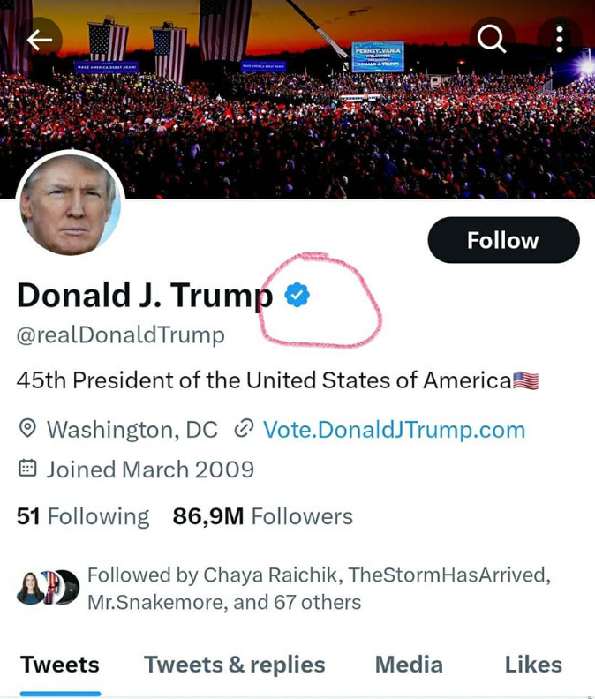Tap the American flag emoji in bio
Viewport: 595px width, 699px height.
coord(526,381)
